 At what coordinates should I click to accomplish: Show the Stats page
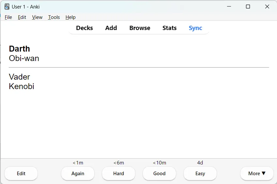coord(169,28)
